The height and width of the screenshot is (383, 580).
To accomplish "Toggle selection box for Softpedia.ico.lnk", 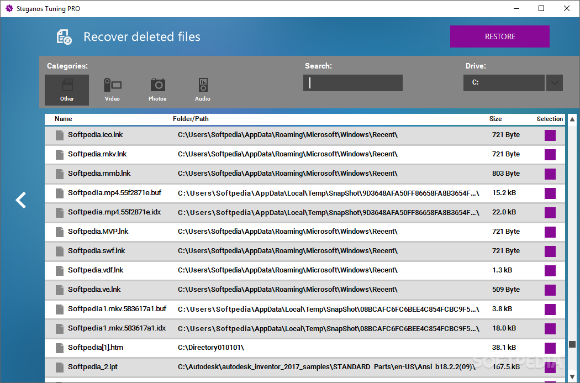I will point(550,135).
